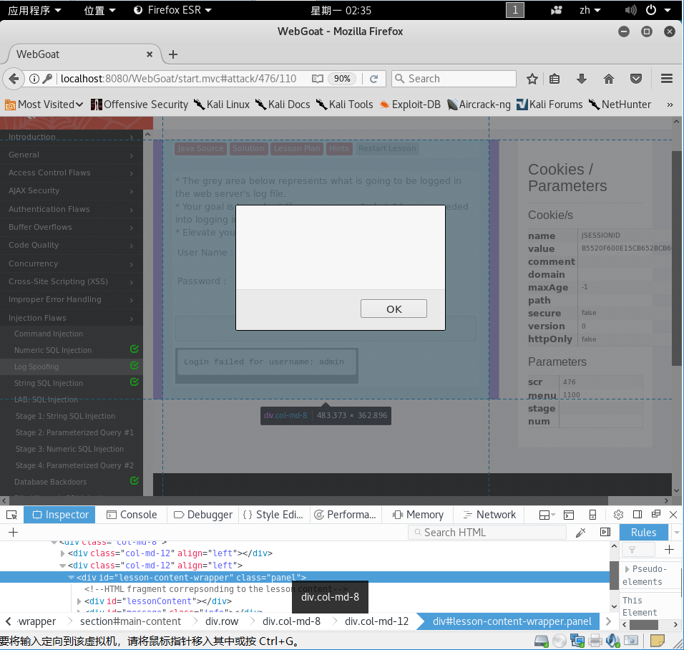Collapse the lesson-content-wrapper div node

tap(71, 578)
